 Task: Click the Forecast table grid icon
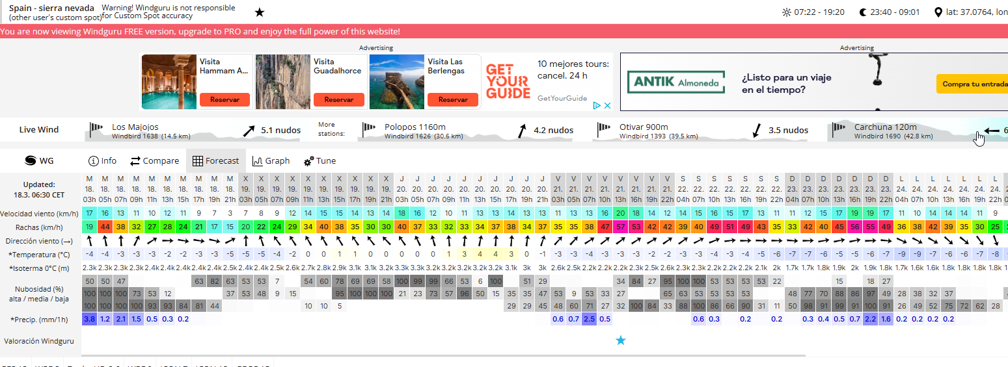pos(198,161)
